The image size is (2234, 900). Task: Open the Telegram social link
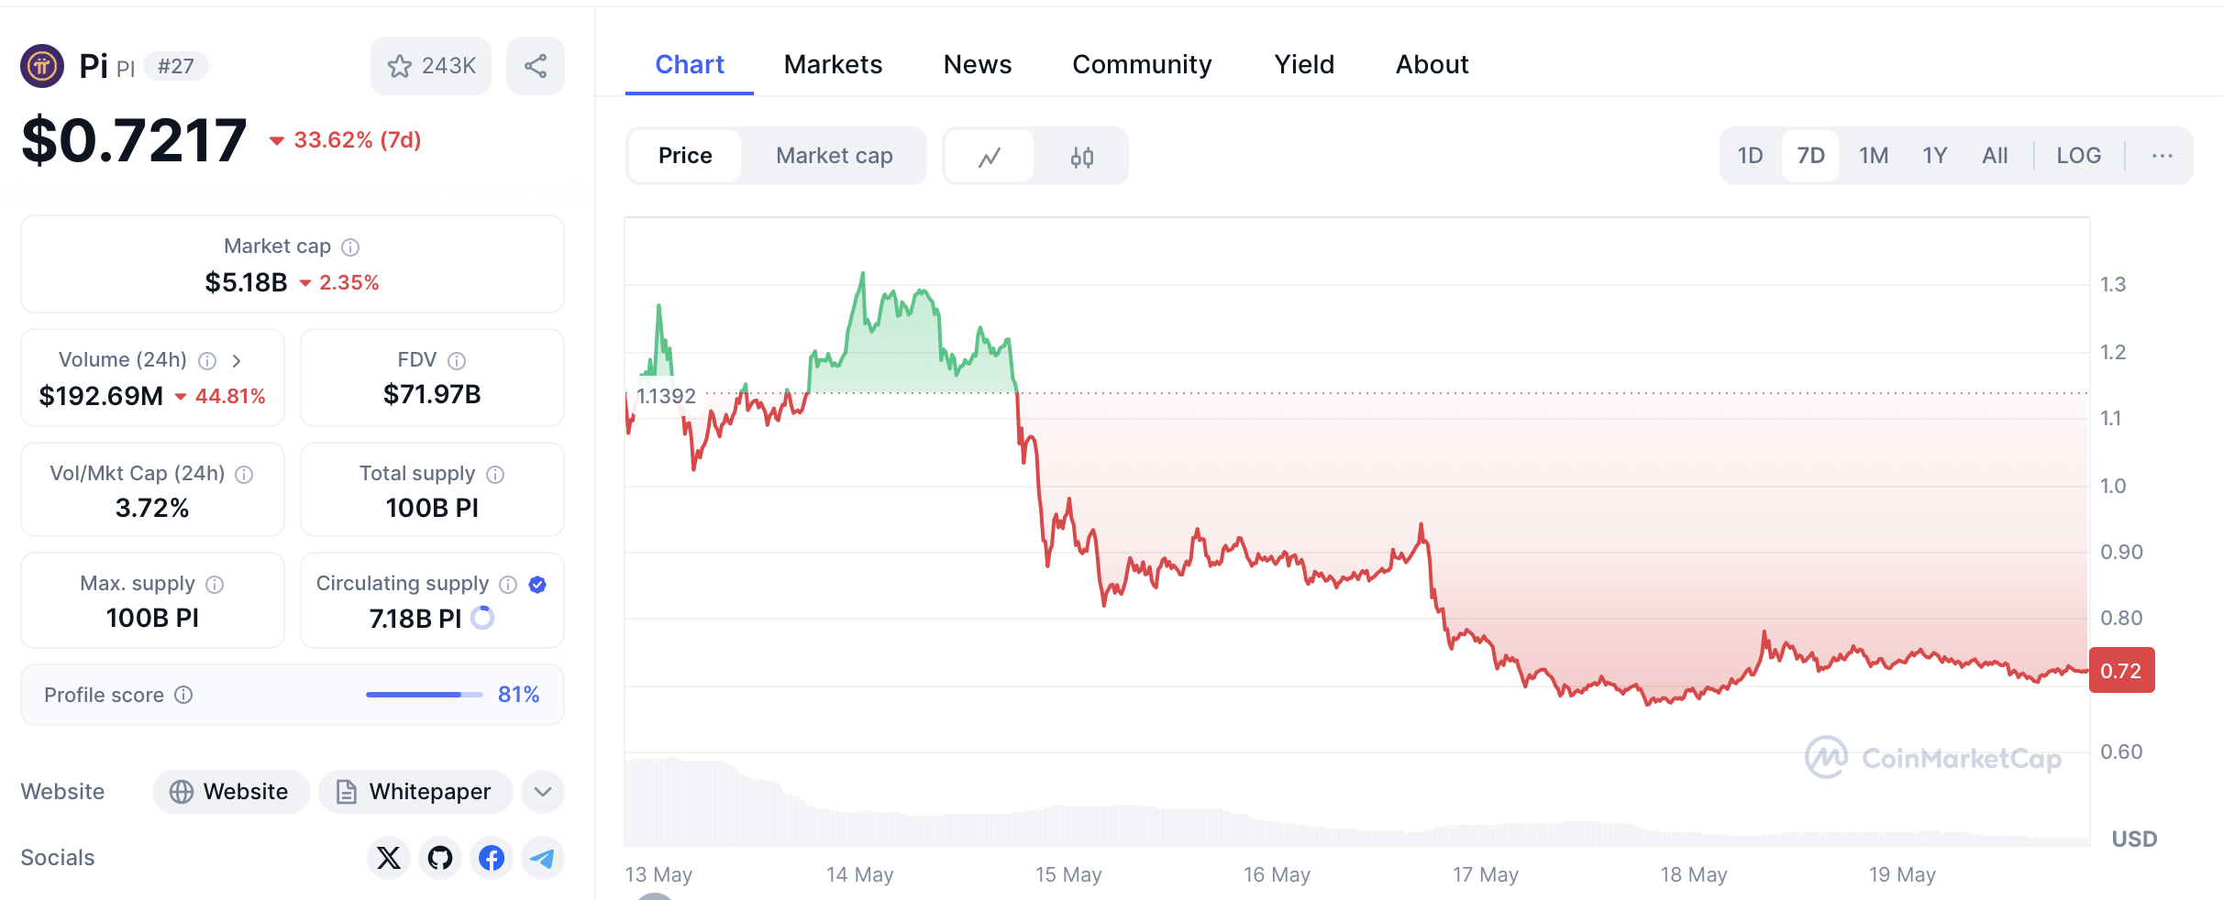[x=542, y=858]
